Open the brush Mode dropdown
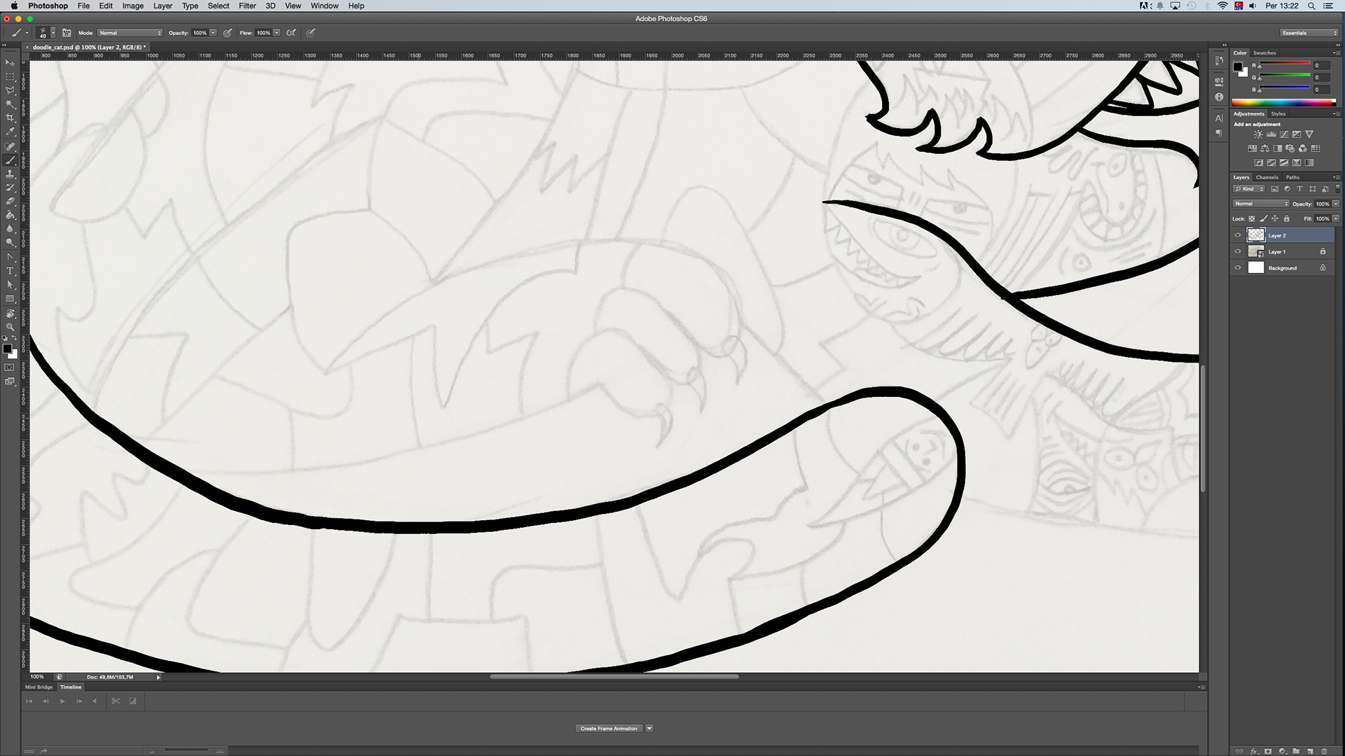The image size is (1345, 756). coord(130,33)
